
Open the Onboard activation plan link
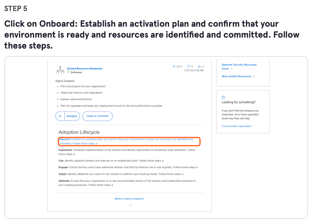(126, 141)
